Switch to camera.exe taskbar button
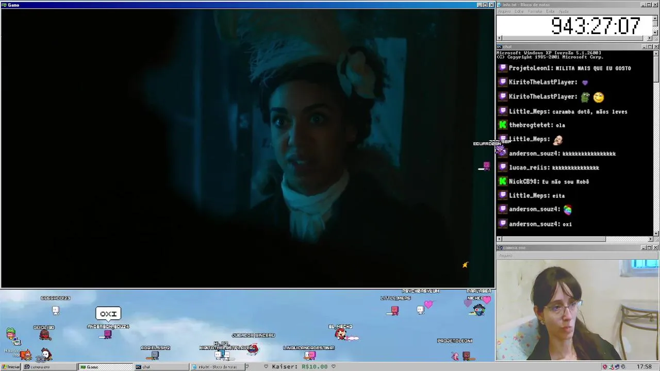 [x=49, y=367]
